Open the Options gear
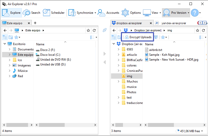Screen dimensions: 208x136 coord(131,13)
